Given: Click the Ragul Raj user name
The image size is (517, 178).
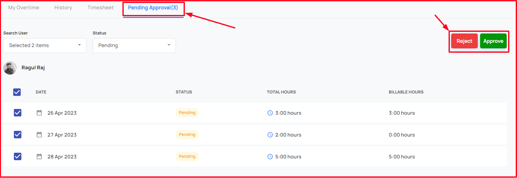Looking at the screenshot, I should tap(33, 68).
